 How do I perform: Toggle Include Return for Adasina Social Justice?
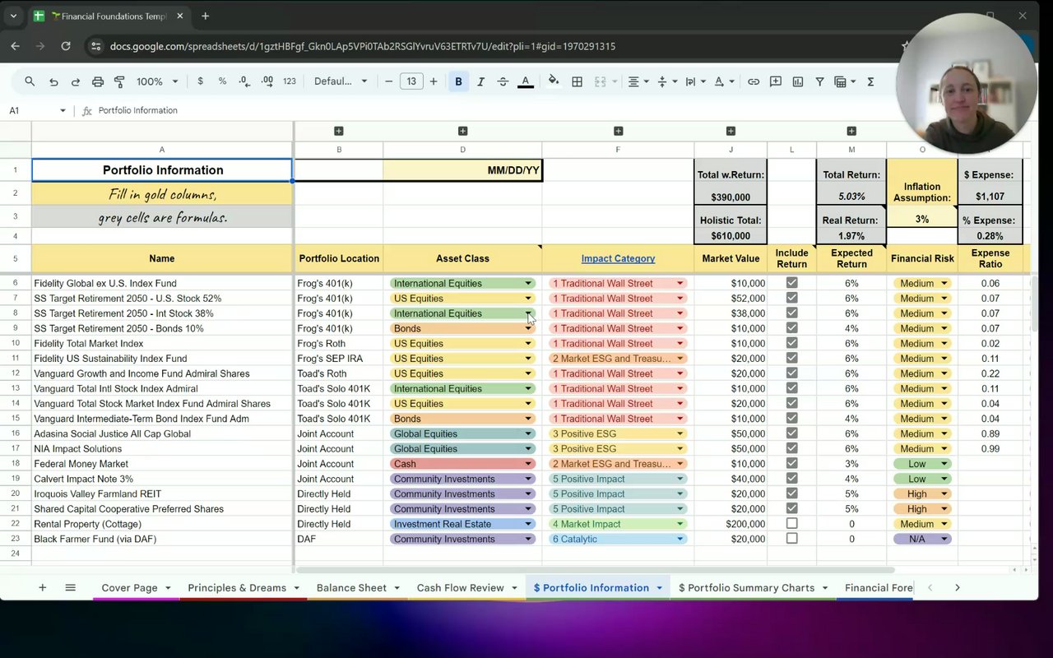coord(791,433)
